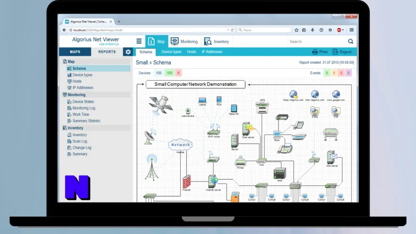Switch to the Monitoring section
This screenshot has height=234, width=416.
pyautogui.click(x=184, y=41)
